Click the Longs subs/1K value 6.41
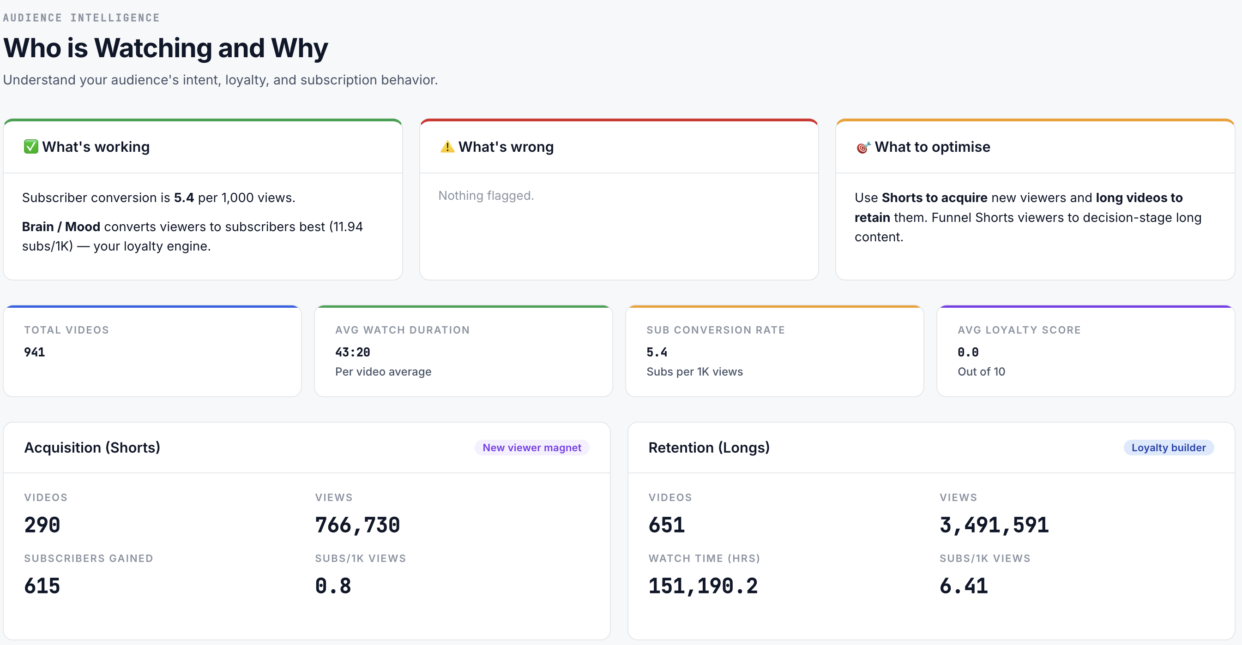Image resolution: width=1242 pixels, height=645 pixels. (x=964, y=586)
